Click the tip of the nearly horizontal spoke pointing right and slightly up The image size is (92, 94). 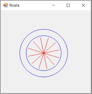tap(59, 50)
